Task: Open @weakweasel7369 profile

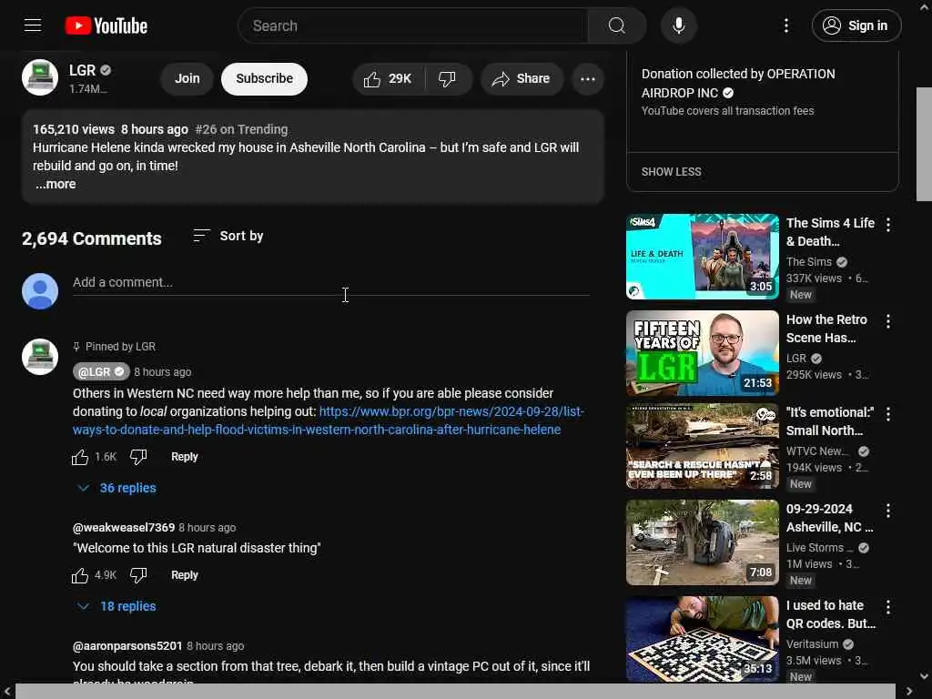Action: (x=124, y=528)
